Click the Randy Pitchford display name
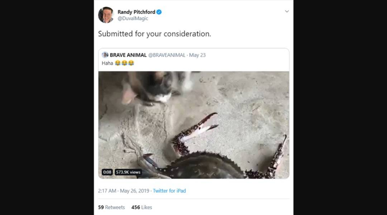Screen dimensions: 387x215 (136, 11)
